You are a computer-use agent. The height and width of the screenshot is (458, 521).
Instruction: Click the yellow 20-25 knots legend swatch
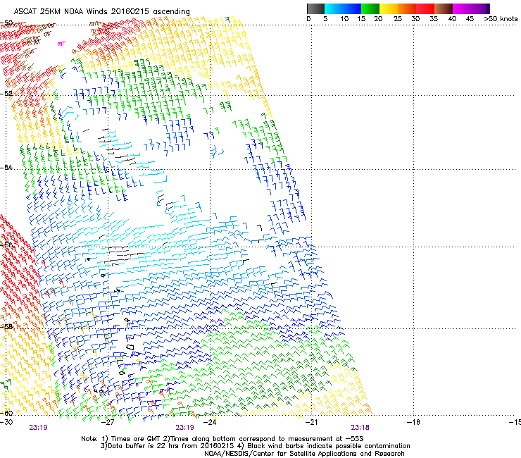coord(389,8)
